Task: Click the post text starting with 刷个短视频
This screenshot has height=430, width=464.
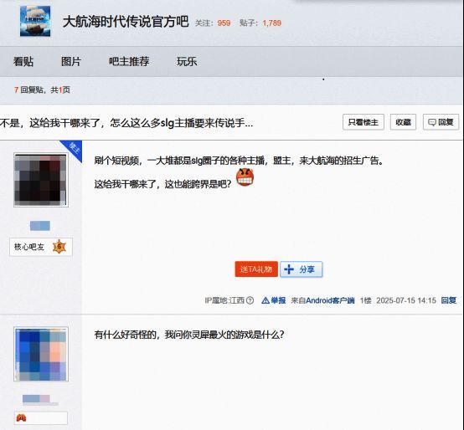Action: coord(239,161)
